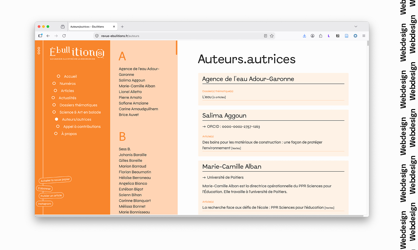Open the Des bains pour les matériaux article
The height and width of the screenshot is (250, 418).
tap(262, 145)
